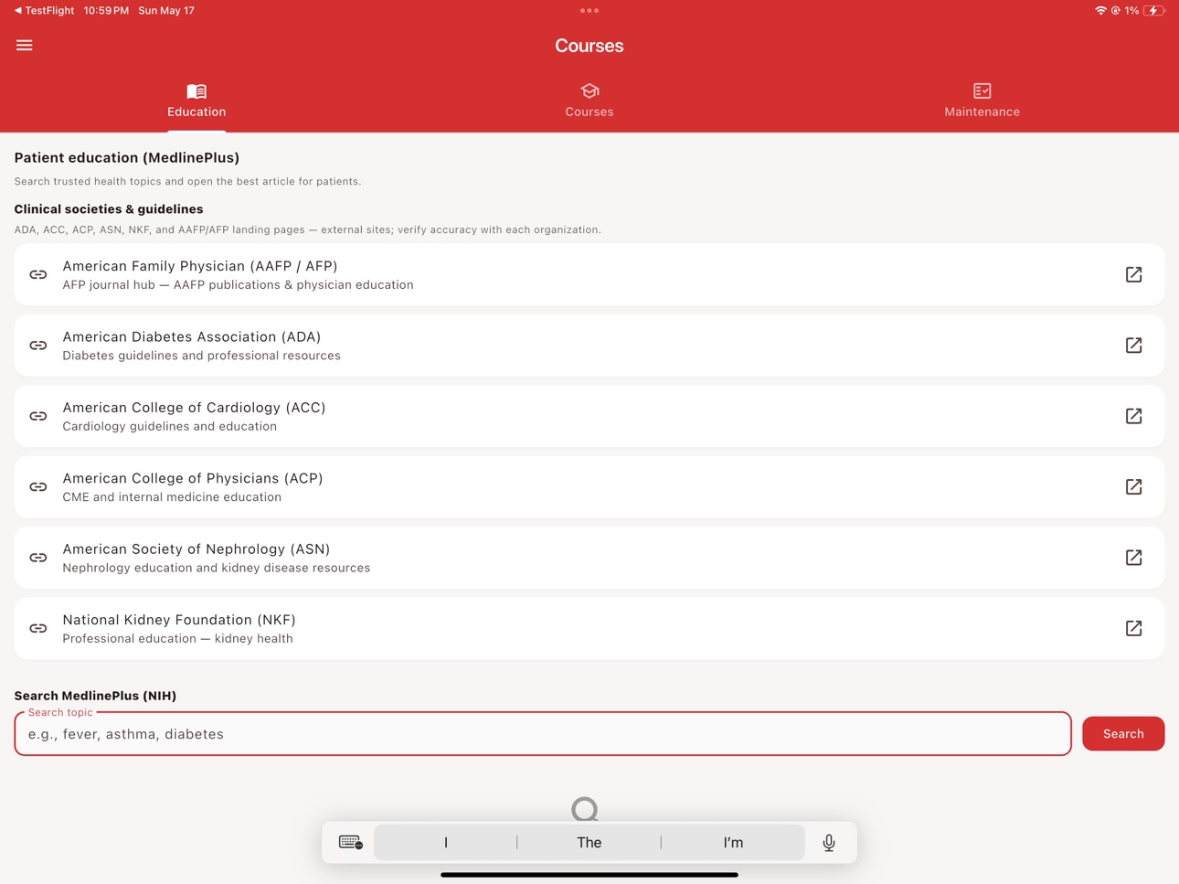This screenshot has height=884, width=1179.
Task: Choose the "I" keyboard suggestion
Action: tap(446, 842)
